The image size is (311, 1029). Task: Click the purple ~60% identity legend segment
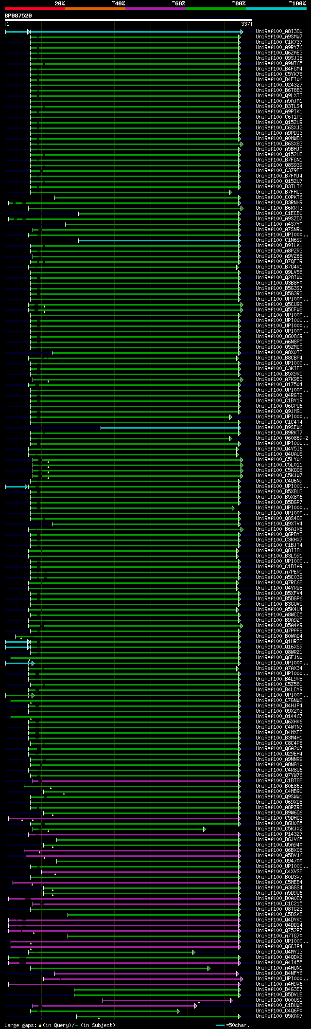point(155,9)
